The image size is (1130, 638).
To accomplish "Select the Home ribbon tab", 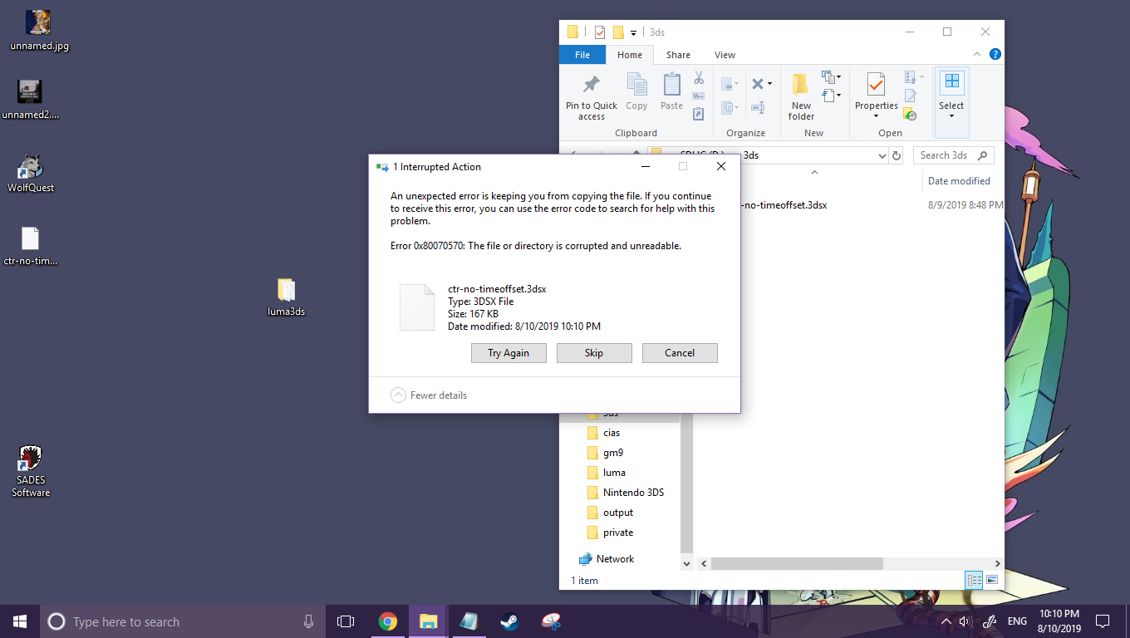I will click(x=630, y=55).
